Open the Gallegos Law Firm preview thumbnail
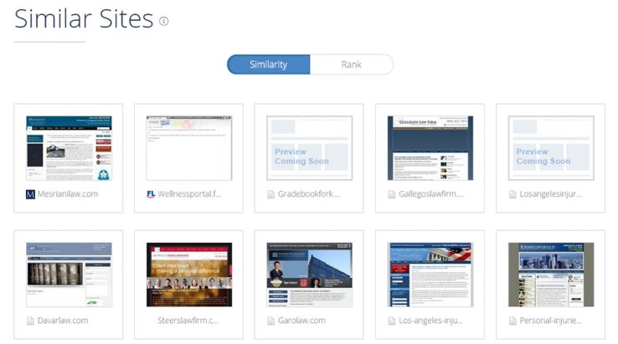This screenshot has height=344, width=618. 430,148
